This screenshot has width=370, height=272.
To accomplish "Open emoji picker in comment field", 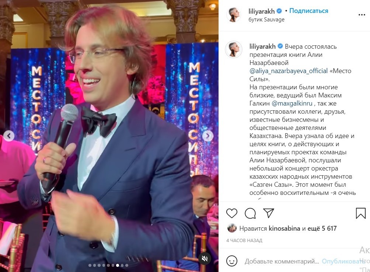I will (231, 261).
